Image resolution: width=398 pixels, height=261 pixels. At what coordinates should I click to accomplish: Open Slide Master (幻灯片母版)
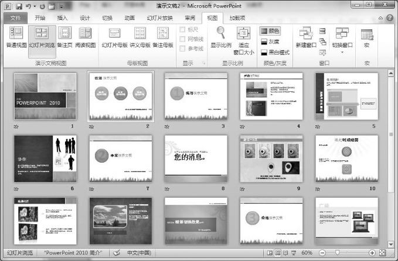pyautogui.click(x=114, y=37)
